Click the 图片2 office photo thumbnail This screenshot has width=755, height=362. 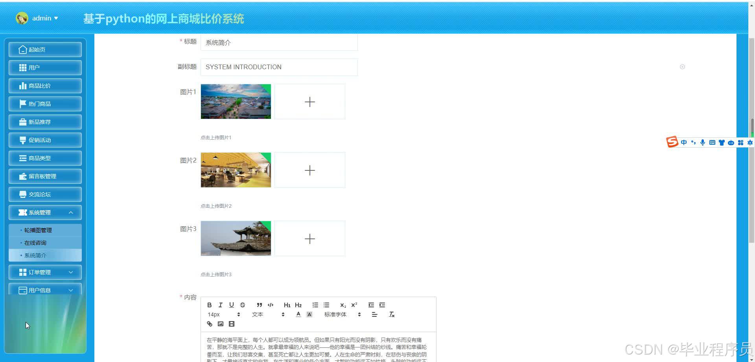click(236, 170)
